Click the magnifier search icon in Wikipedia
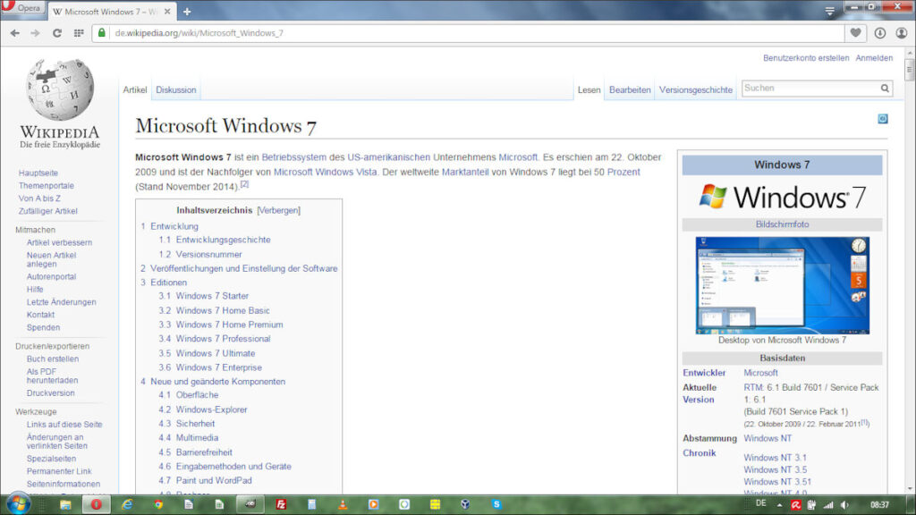Screen dimensions: 916x515 [885, 89]
